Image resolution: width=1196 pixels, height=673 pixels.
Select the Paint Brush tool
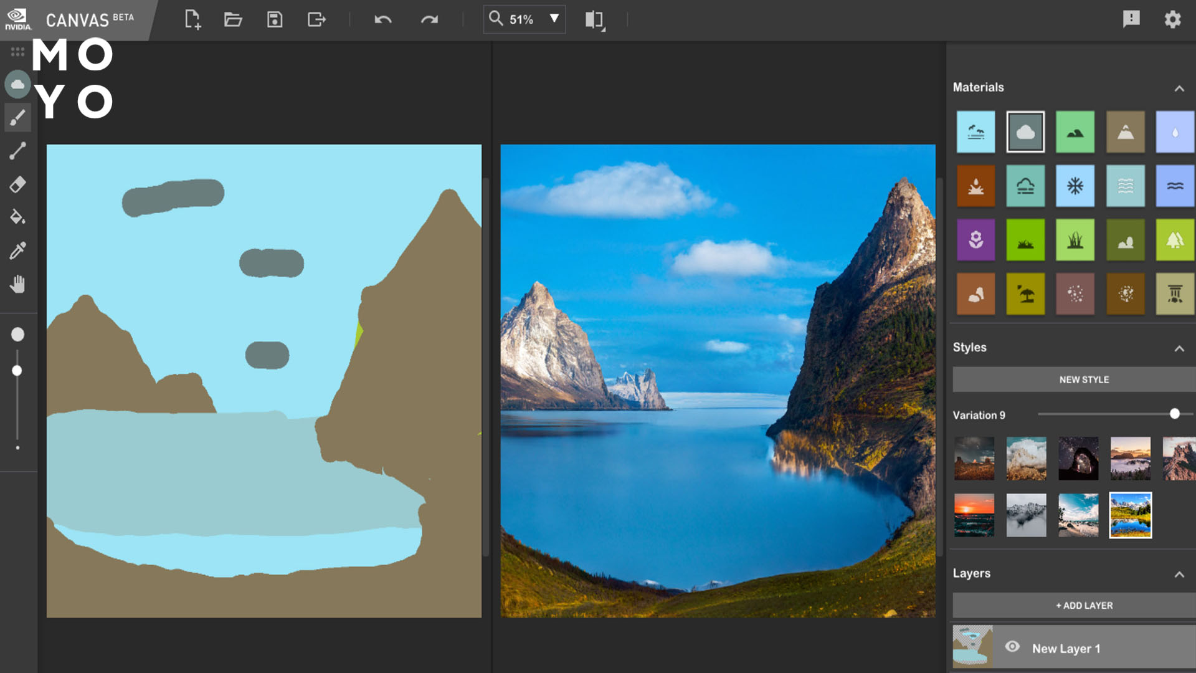(17, 118)
